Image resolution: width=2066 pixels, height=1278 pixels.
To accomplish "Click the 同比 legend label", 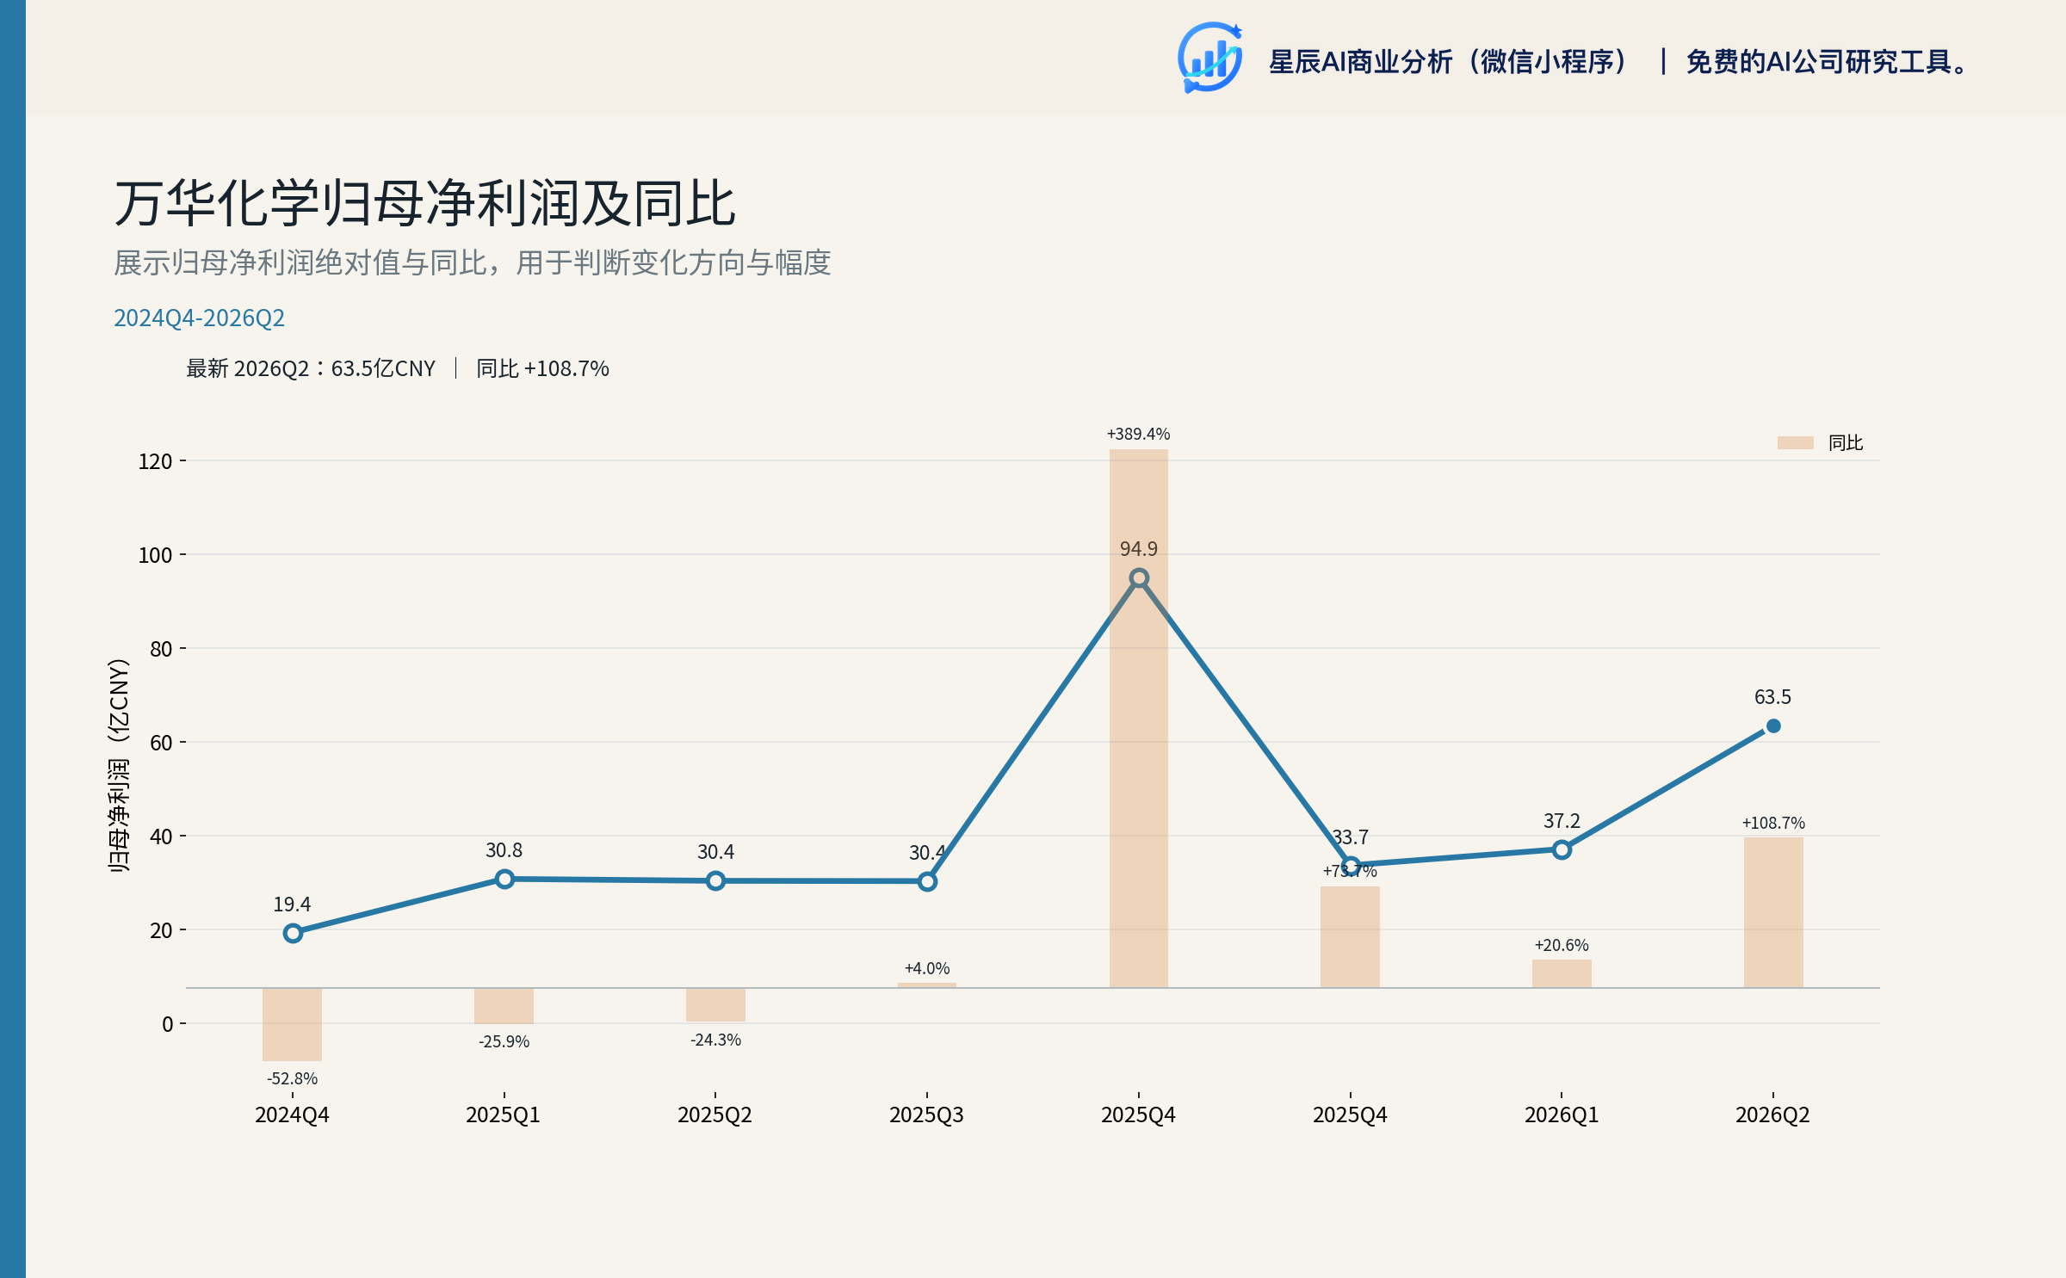I will point(1846,442).
